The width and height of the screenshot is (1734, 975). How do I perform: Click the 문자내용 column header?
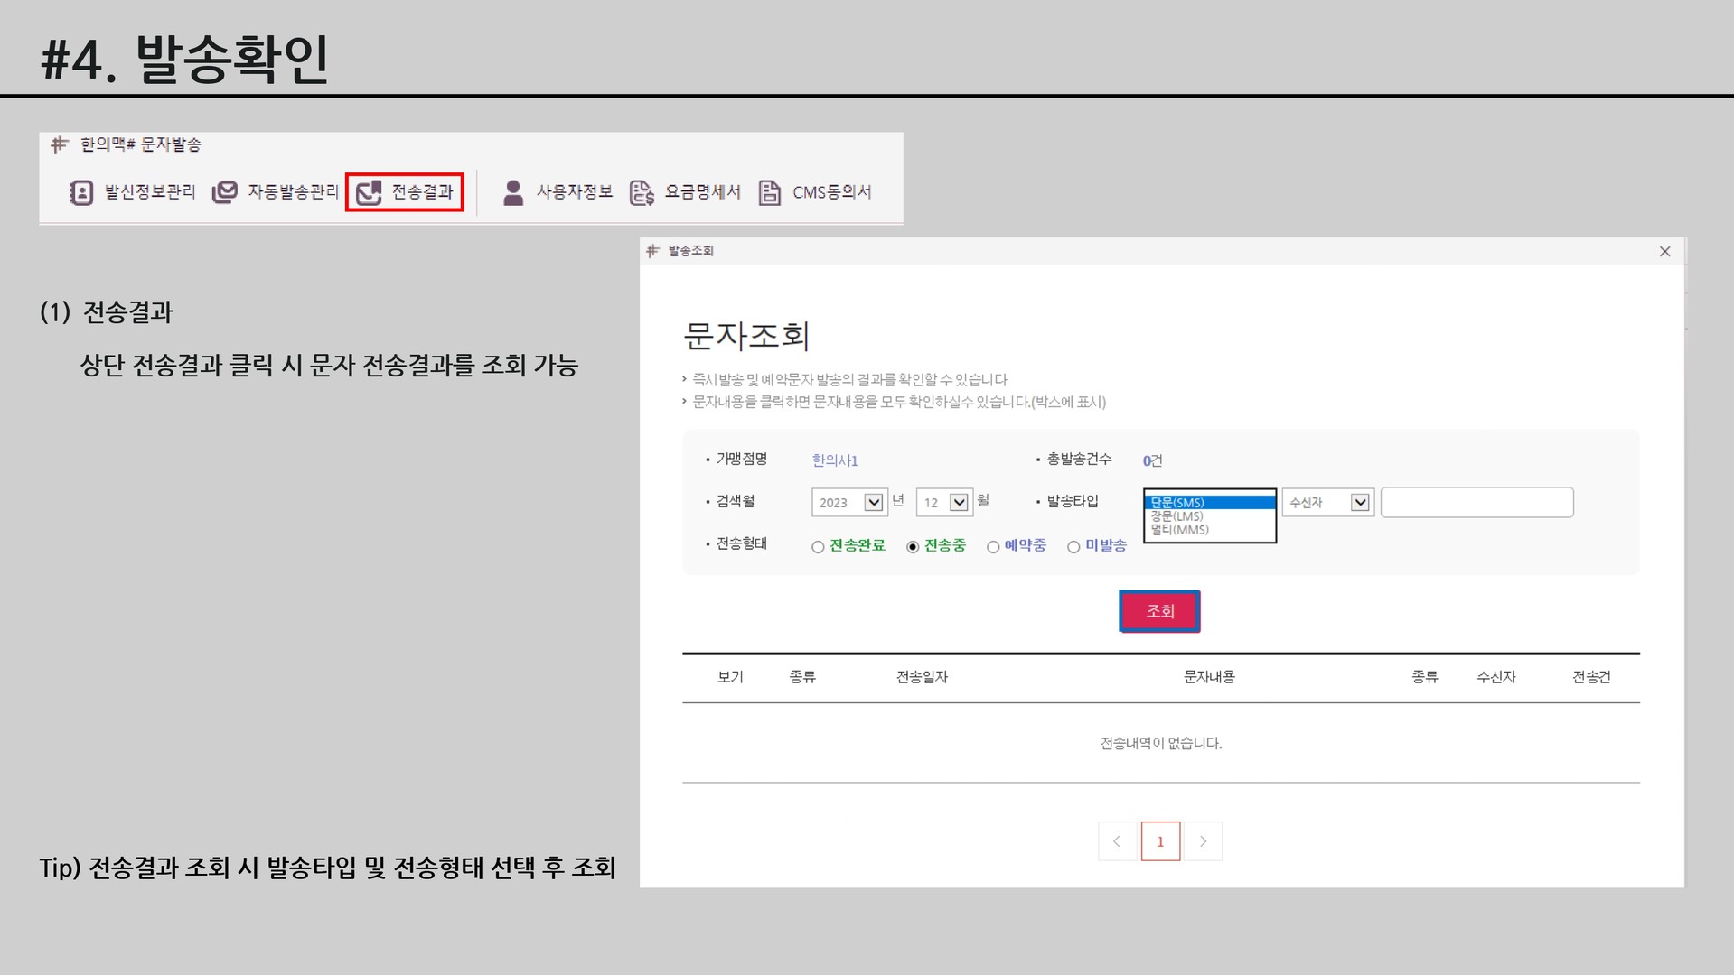pyautogui.click(x=1209, y=677)
